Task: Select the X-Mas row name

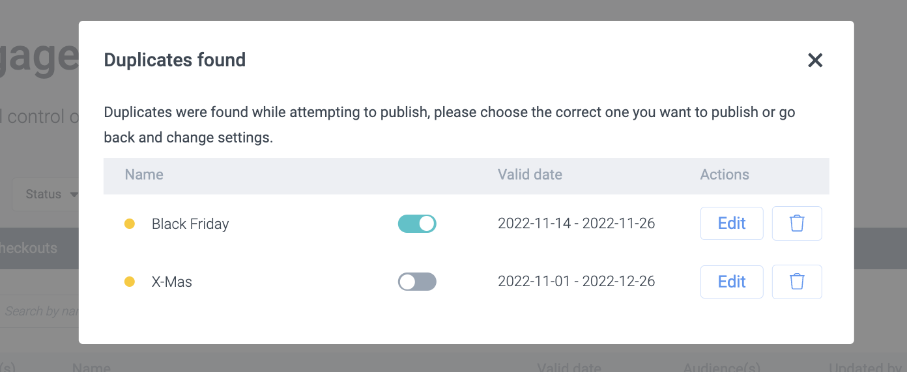Action: pos(172,282)
